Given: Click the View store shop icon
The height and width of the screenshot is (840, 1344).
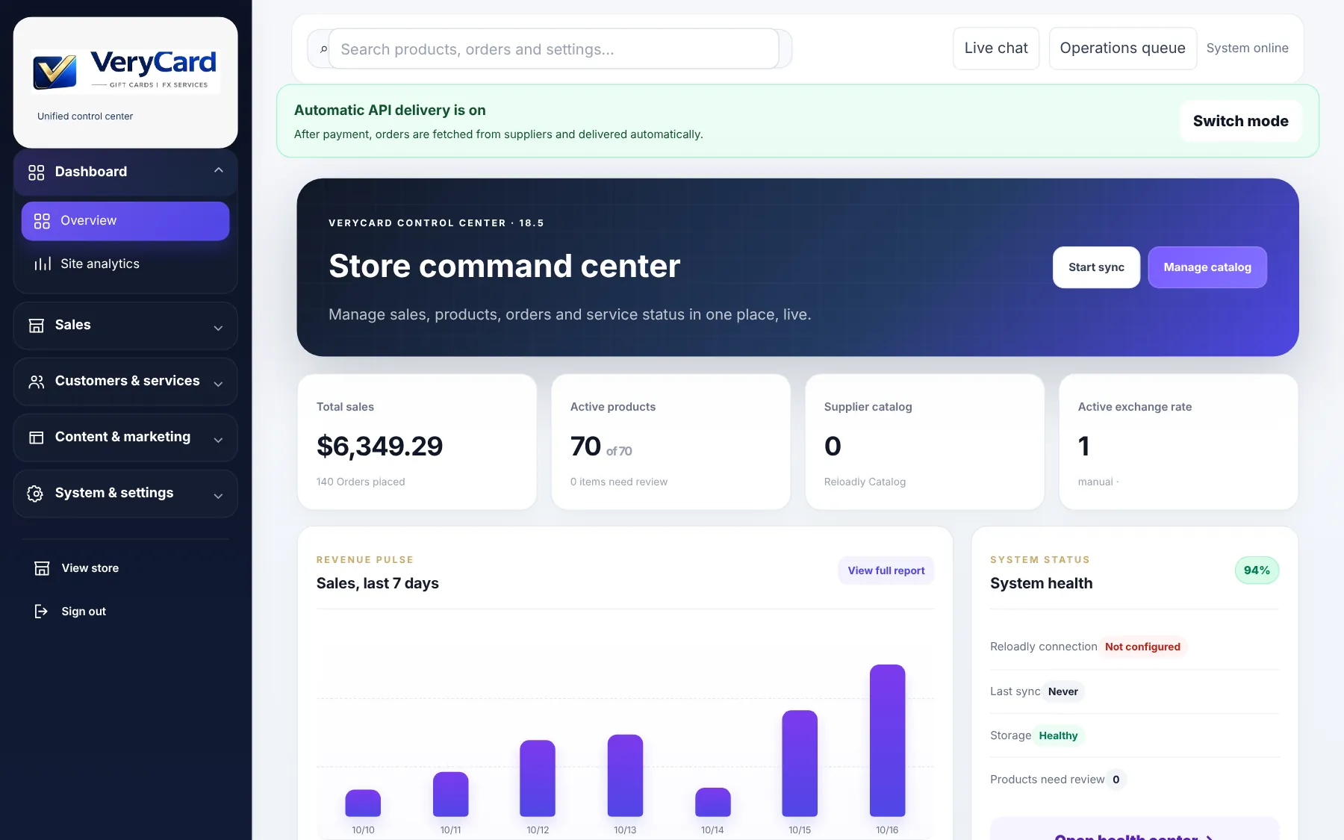Looking at the screenshot, I should pos(42,568).
